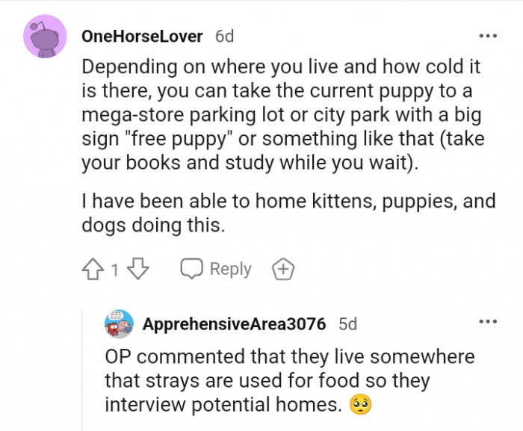The width and height of the screenshot is (523, 431).
Task: Click ApprehensiveArea3076's avatar image
Action: (x=119, y=324)
